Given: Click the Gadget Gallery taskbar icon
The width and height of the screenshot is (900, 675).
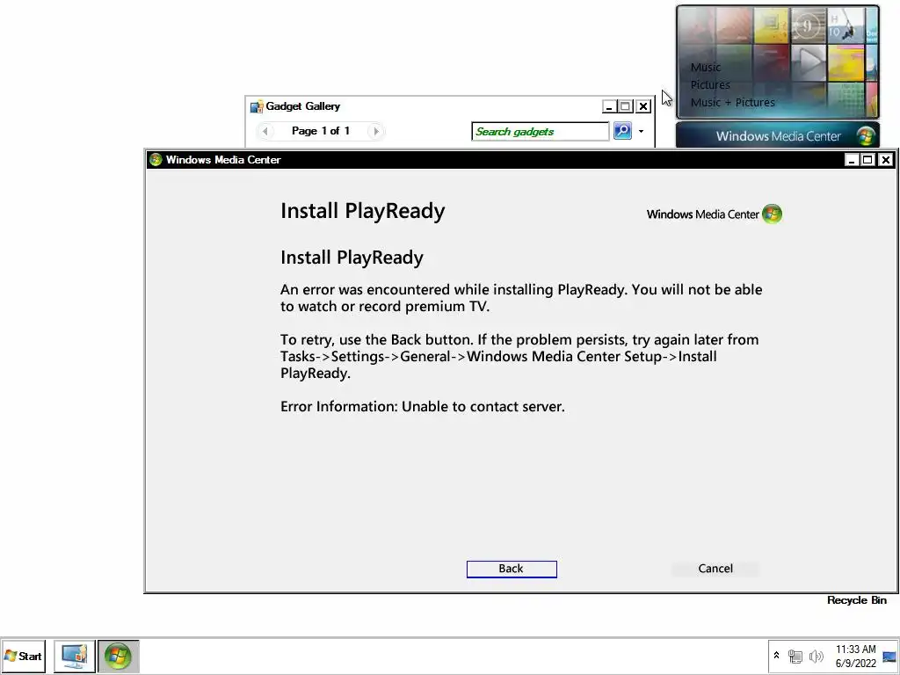Looking at the screenshot, I should click(x=75, y=656).
